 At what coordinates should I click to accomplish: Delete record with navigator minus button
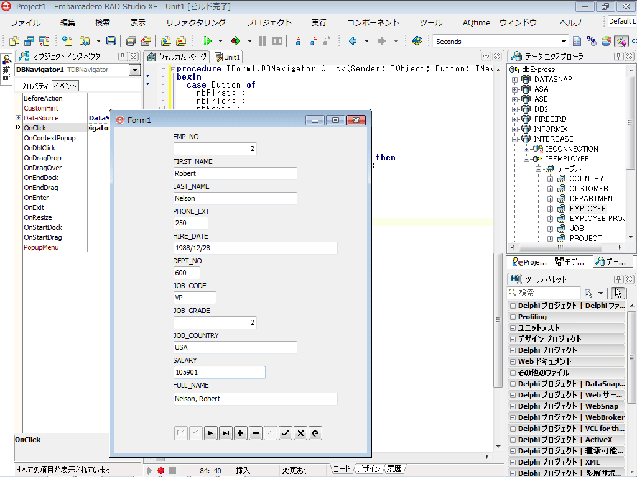click(x=256, y=433)
